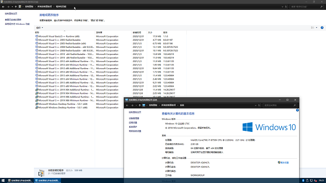This screenshot has height=183, width=326.
Task: Open help icon in Programs and Features toolbar
Action: pos(322,27)
